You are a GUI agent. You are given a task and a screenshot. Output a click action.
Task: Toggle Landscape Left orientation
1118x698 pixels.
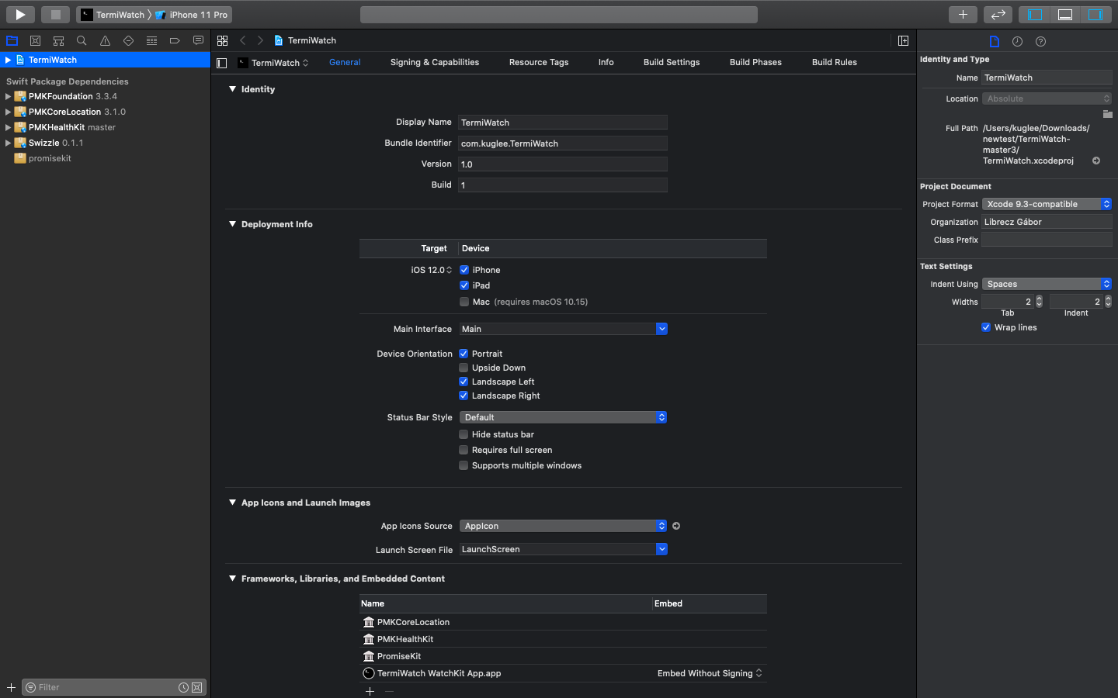(x=464, y=382)
